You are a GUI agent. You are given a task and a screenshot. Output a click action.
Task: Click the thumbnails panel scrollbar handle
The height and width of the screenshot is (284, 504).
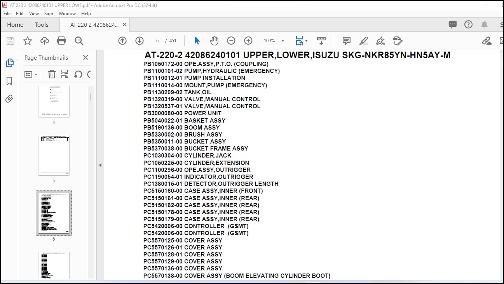pyautogui.click(x=91, y=97)
